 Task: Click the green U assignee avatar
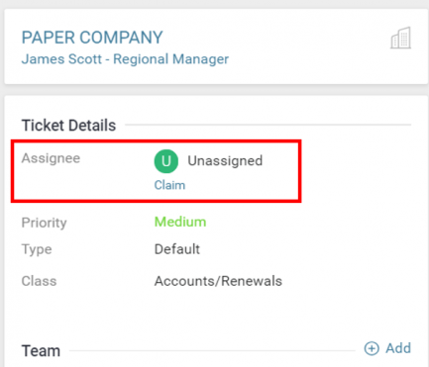[166, 161]
